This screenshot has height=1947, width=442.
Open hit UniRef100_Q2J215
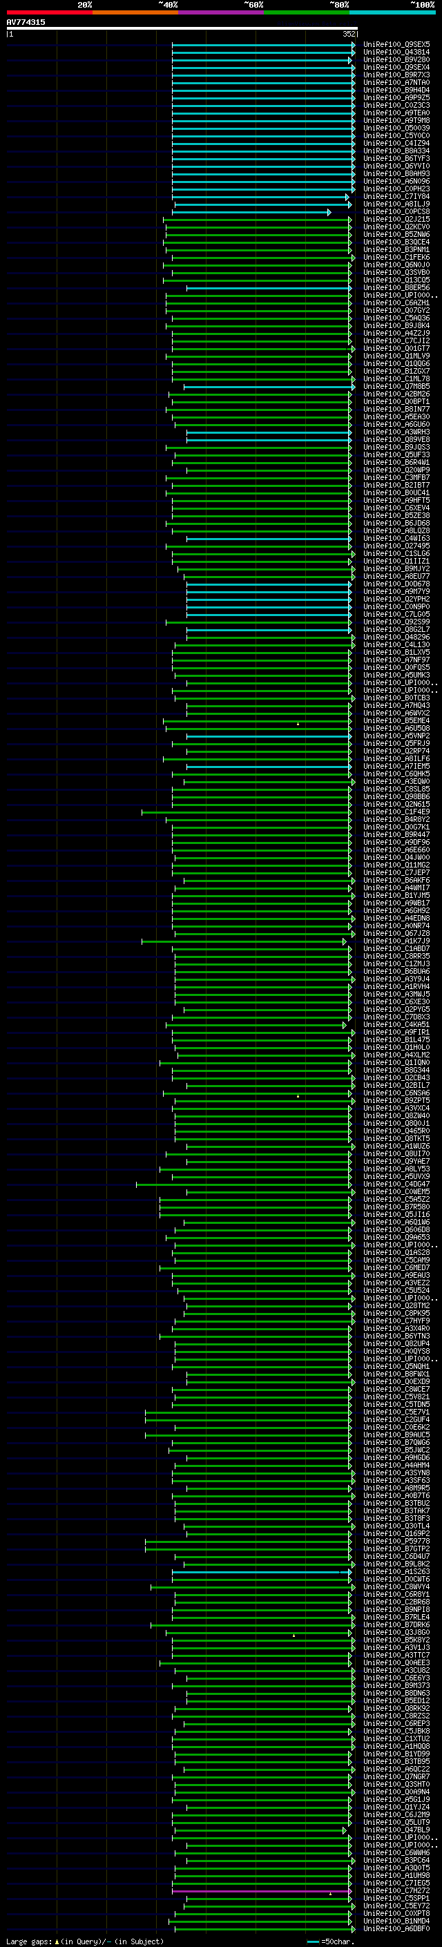(x=396, y=219)
